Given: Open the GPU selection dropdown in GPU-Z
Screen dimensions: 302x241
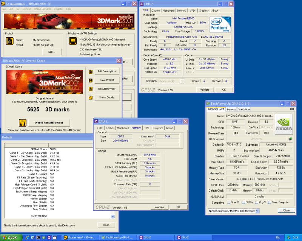Looking at the screenshot, I should tap(257, 211).
